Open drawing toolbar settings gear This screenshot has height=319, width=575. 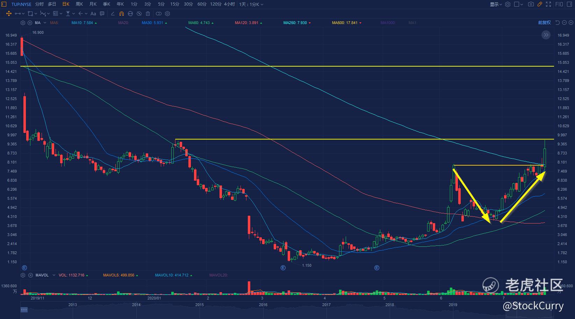pyautogui.click(x=167, y=14)
